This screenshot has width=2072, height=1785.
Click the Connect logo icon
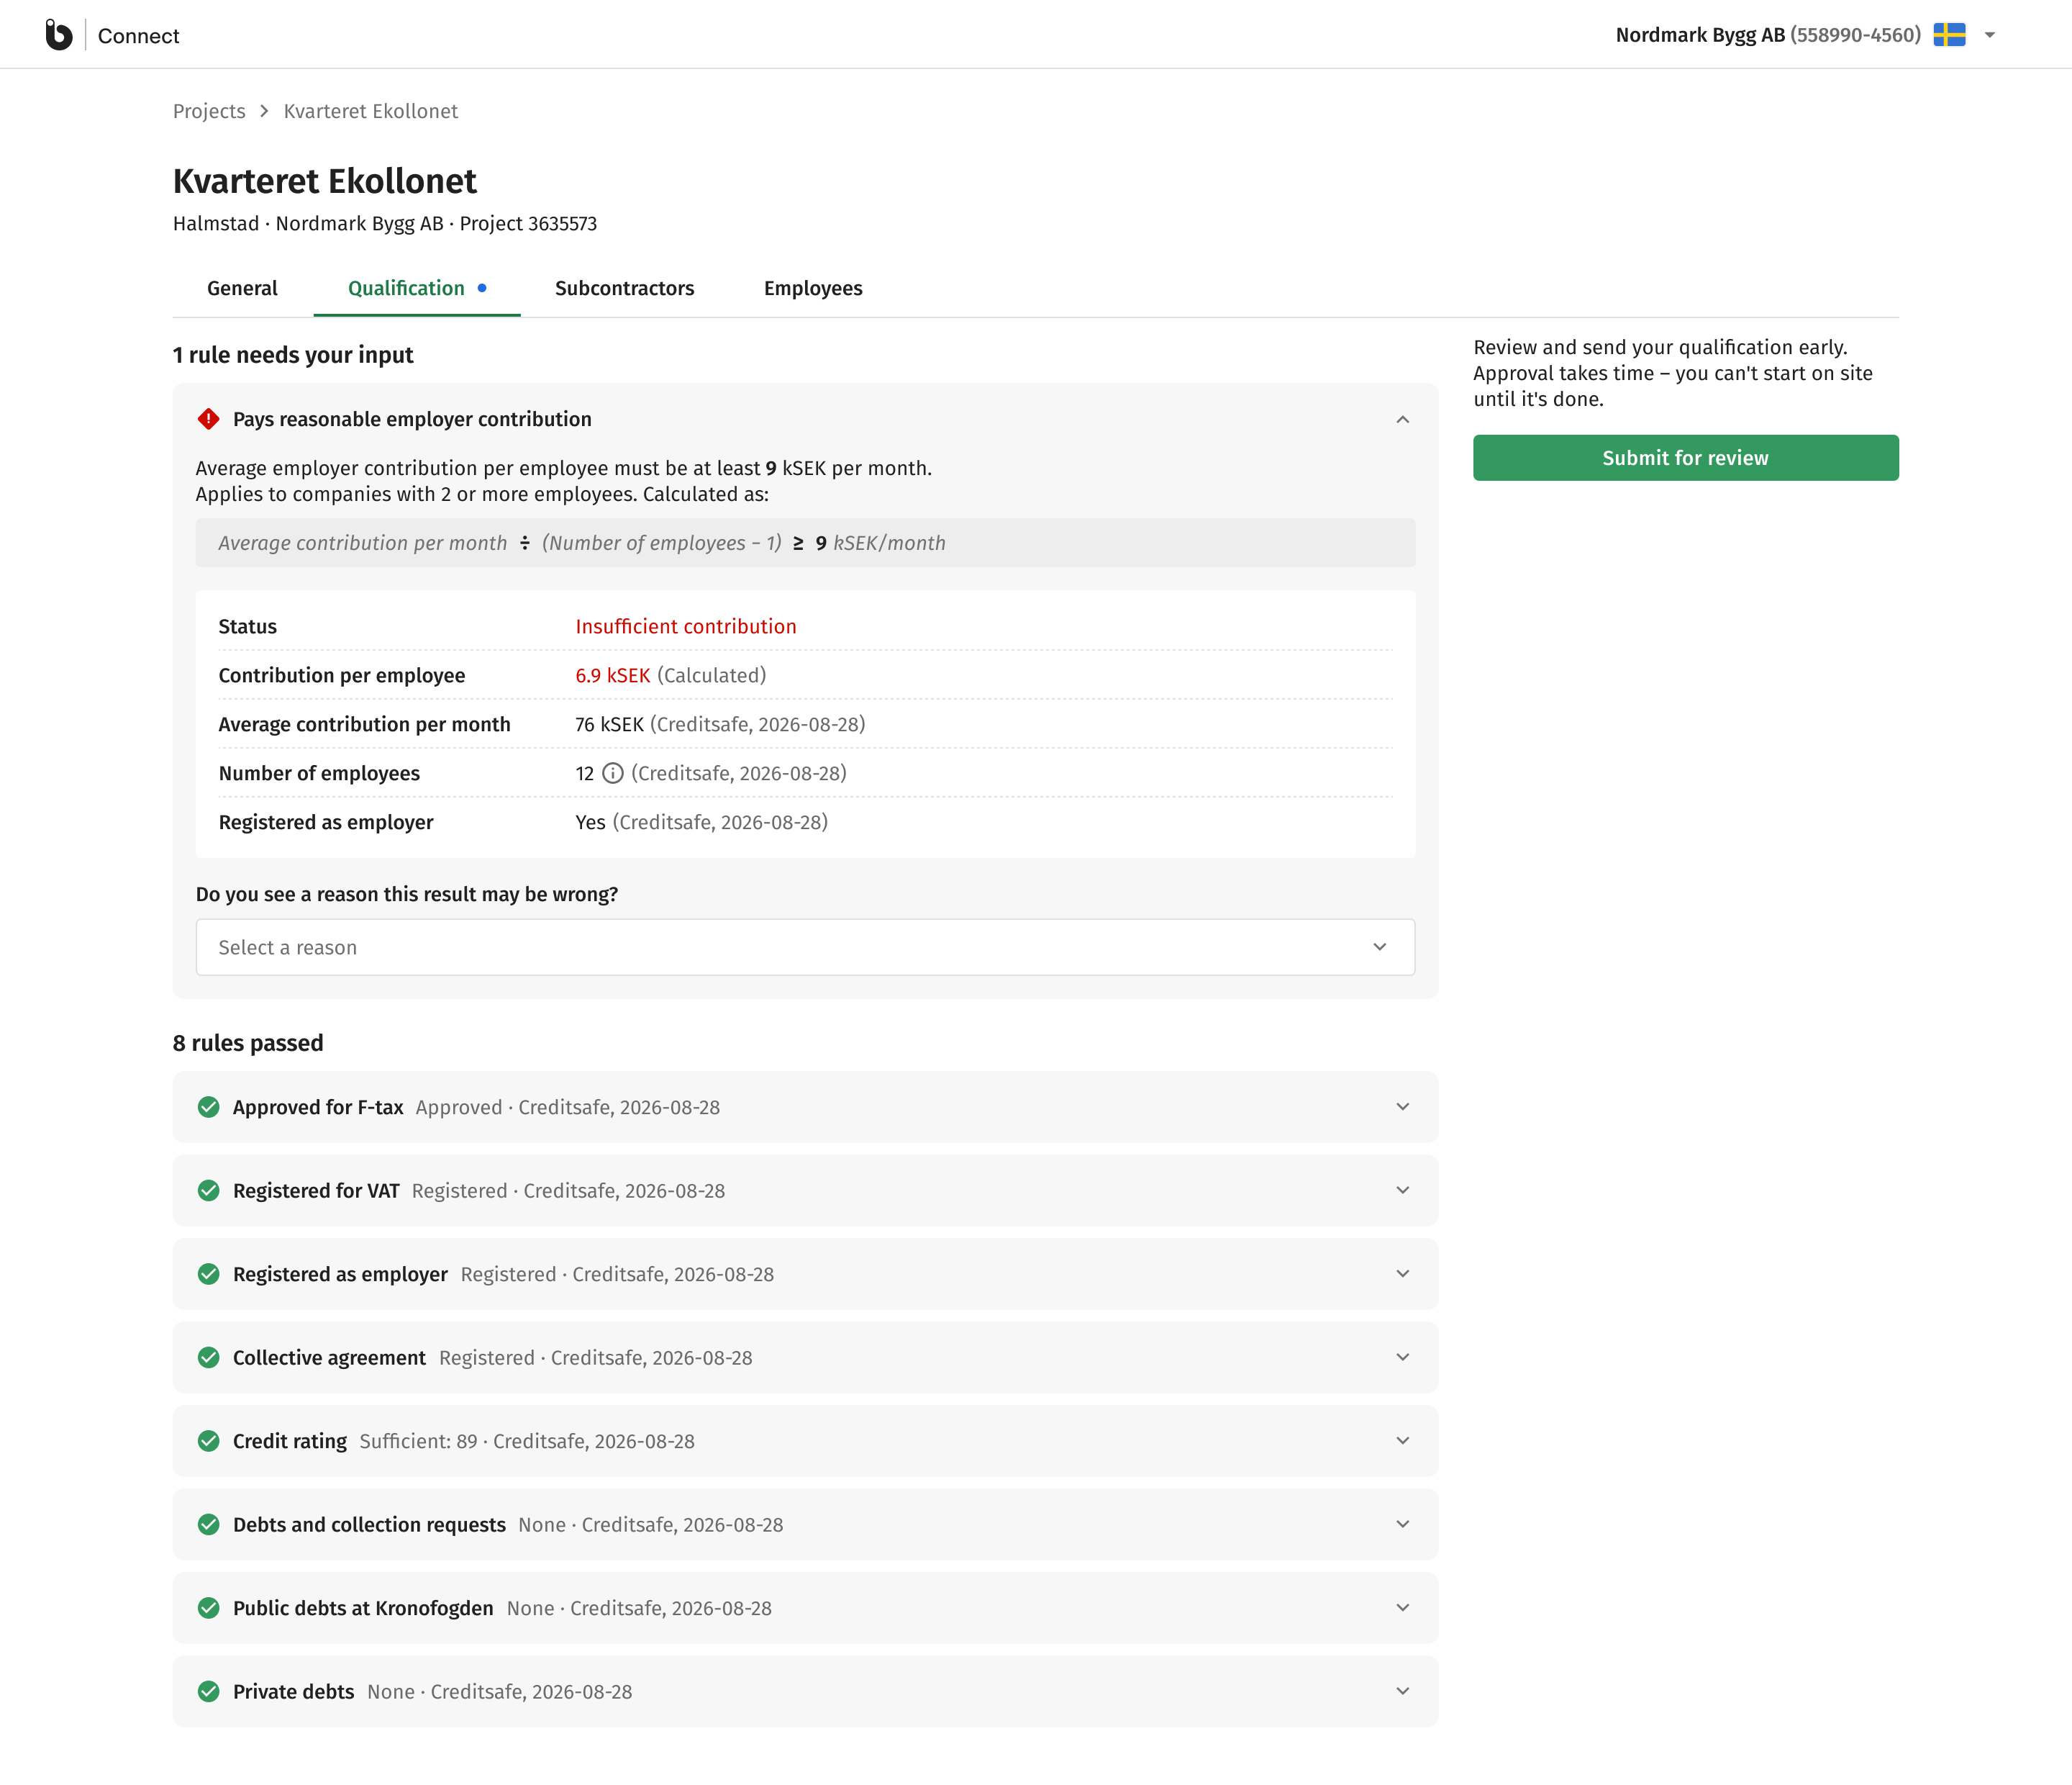point(59,35)
